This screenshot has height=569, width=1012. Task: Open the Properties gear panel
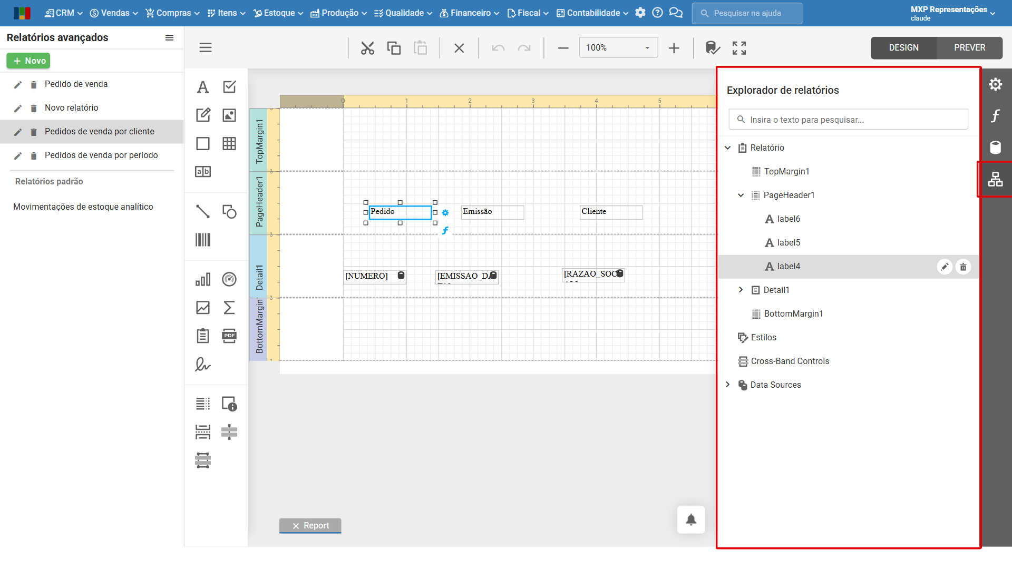[x=996, y=84]
